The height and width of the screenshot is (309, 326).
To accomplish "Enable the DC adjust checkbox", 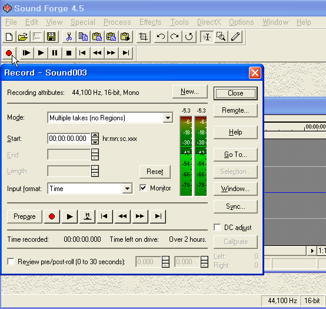I will pos(218,227).
